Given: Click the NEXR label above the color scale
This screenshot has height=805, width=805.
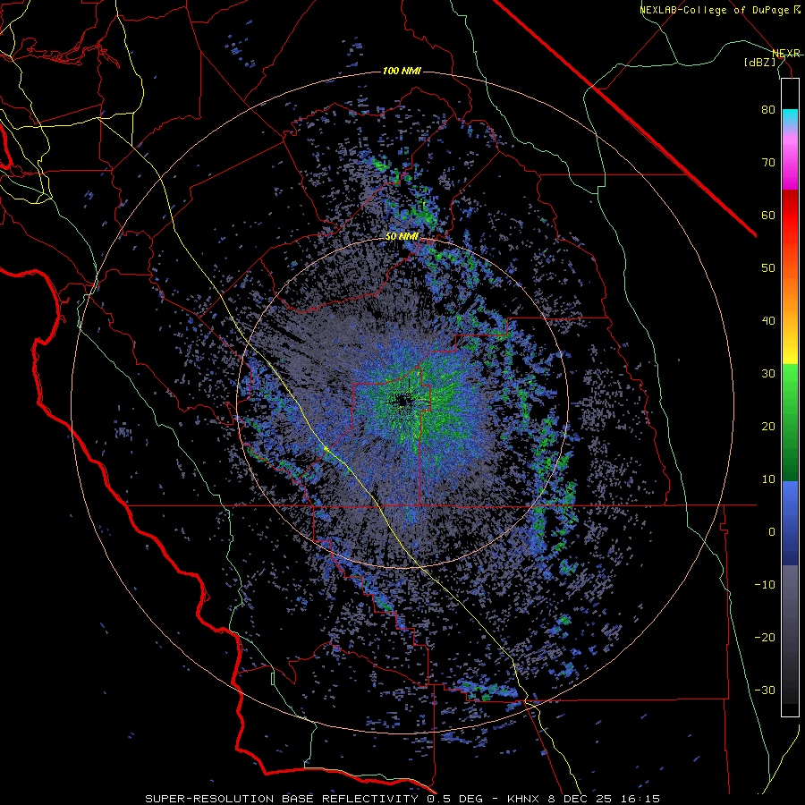Looking at the screenshot, I should (786, 53).
